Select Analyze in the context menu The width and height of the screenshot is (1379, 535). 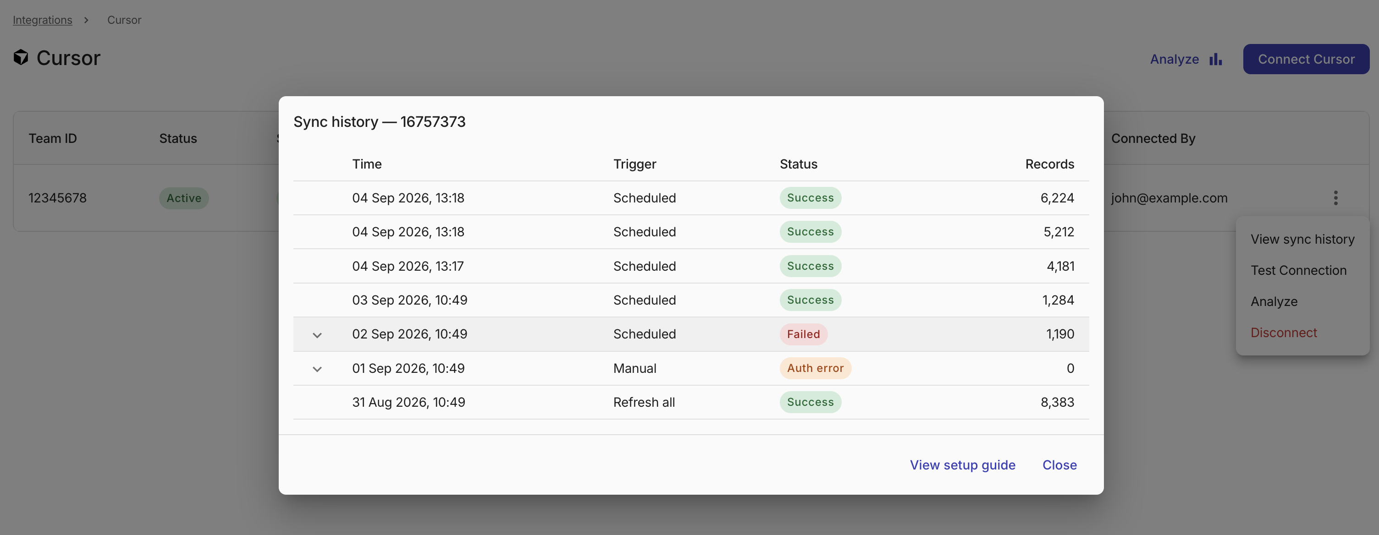(x=1274, y=301)
